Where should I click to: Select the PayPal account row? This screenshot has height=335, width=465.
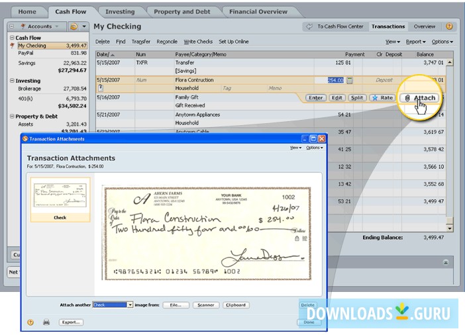[52, 53]
